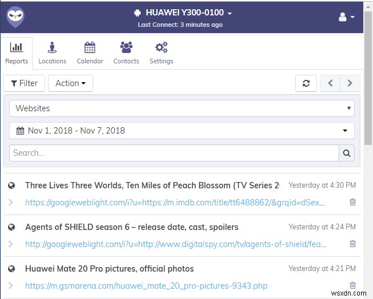373x299 pixels.
Task: Open the user account menu icon
Action: (x=346, y=17)
